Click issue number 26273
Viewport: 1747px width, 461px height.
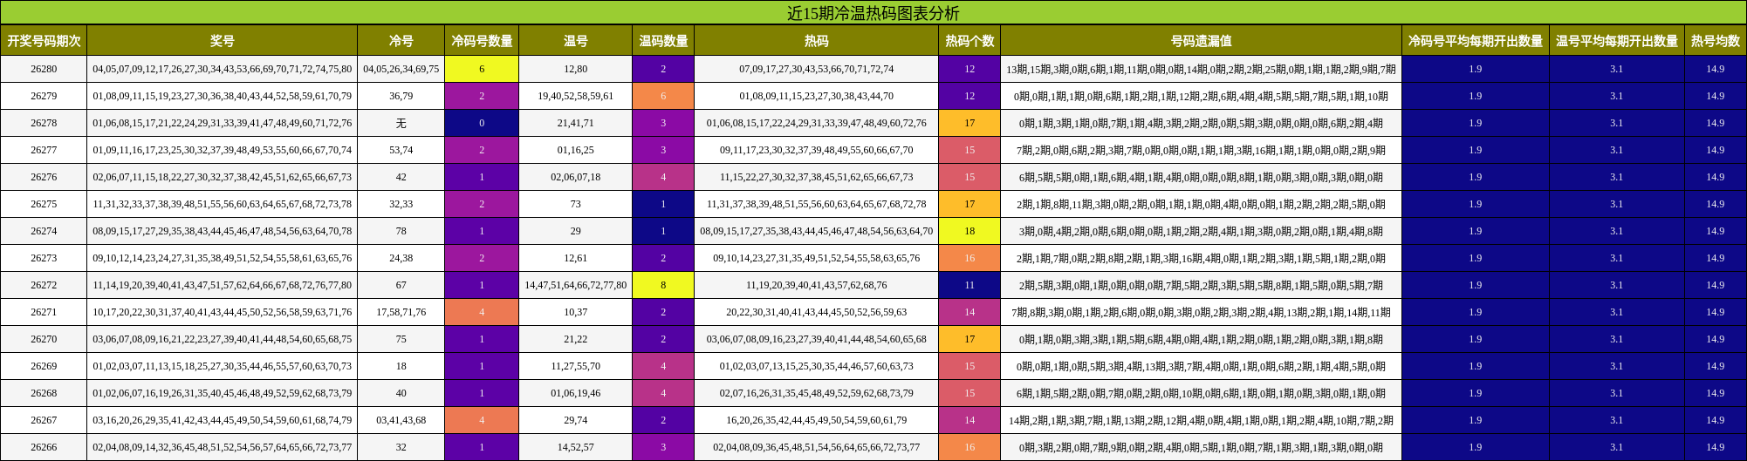pyautogui.click(x=44, y=258)
